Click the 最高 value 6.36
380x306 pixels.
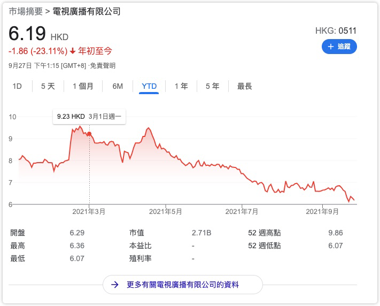(x=77, y=246)
